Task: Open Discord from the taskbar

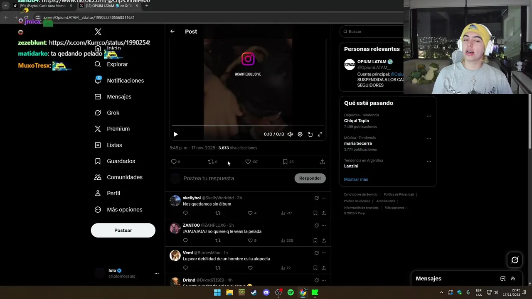Action: coord(266,292)
